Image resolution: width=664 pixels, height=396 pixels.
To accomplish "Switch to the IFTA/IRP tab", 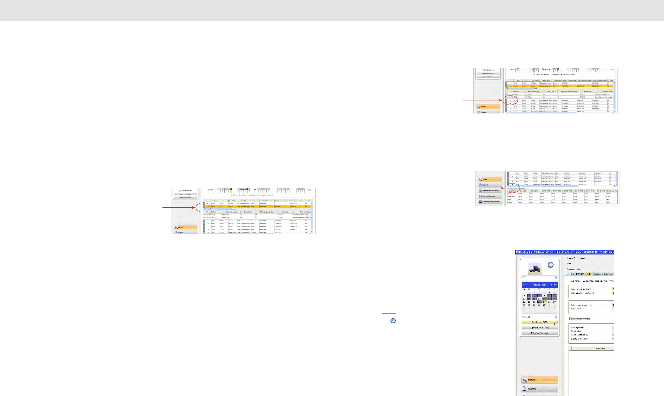I will click(x=580, y=274).
